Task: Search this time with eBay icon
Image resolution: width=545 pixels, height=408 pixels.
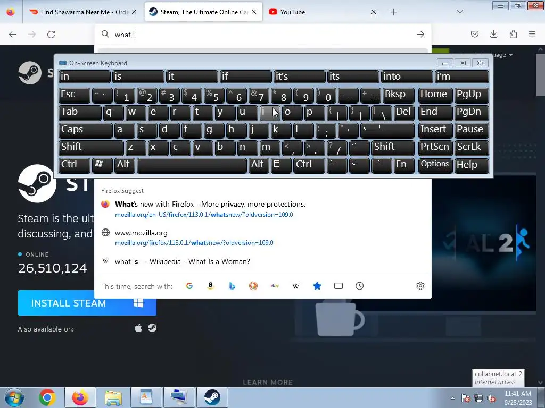Action: click(275, 286)
